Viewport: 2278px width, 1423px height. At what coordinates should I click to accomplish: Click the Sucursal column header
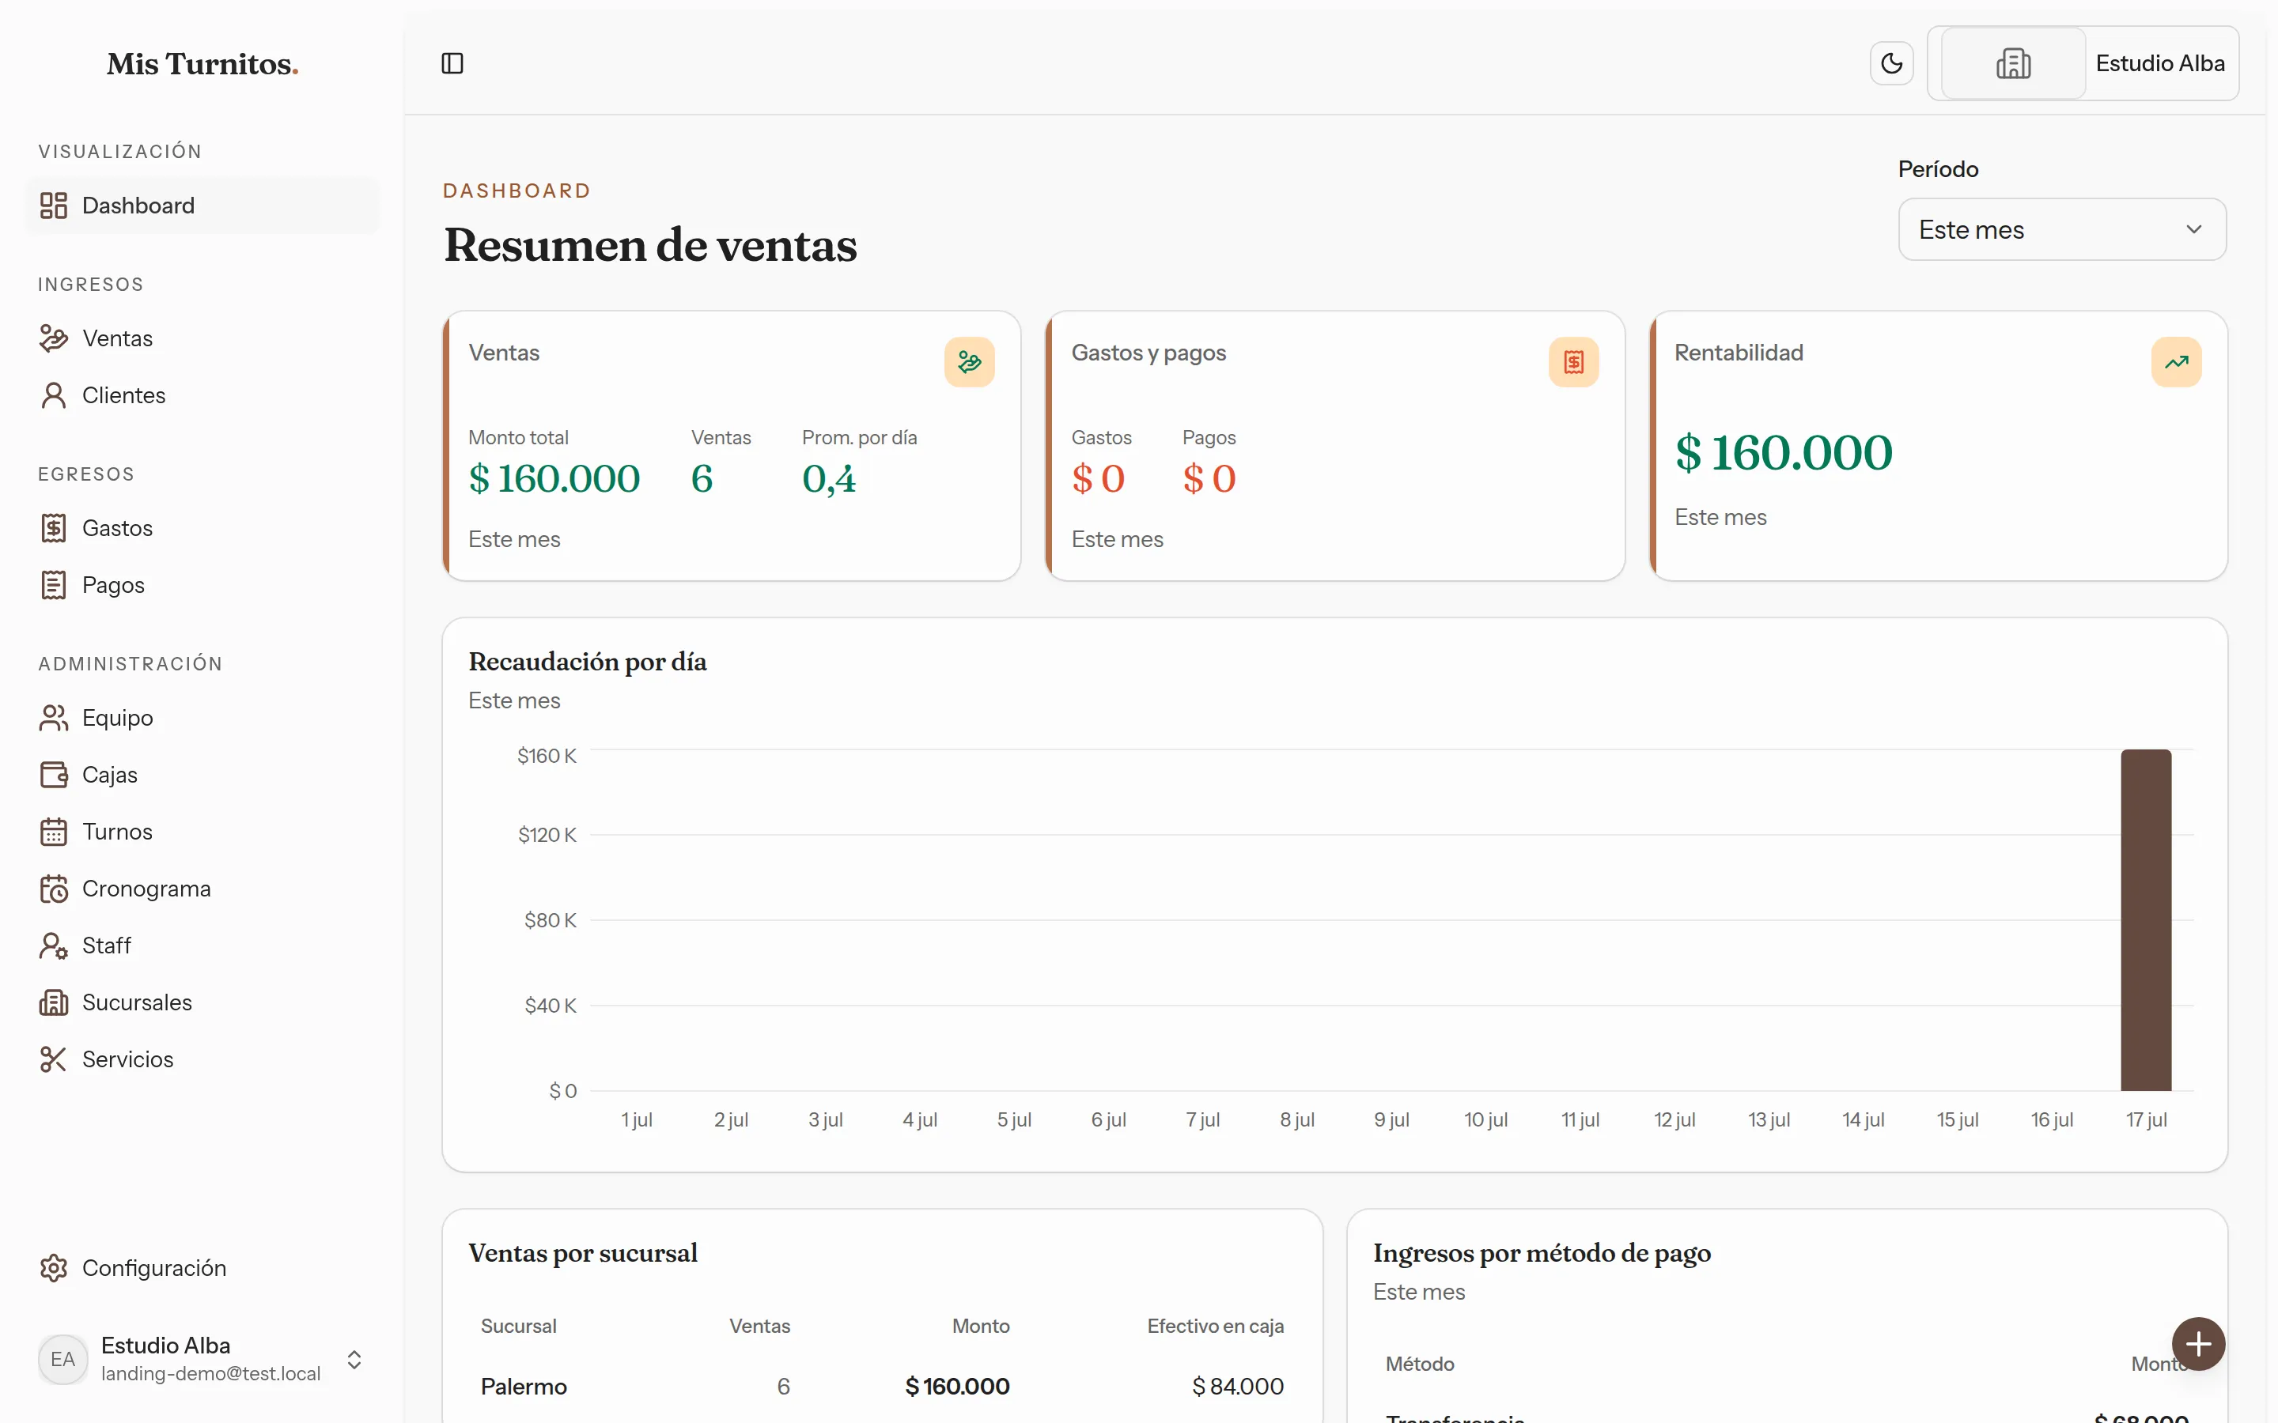click(519, 1325)
